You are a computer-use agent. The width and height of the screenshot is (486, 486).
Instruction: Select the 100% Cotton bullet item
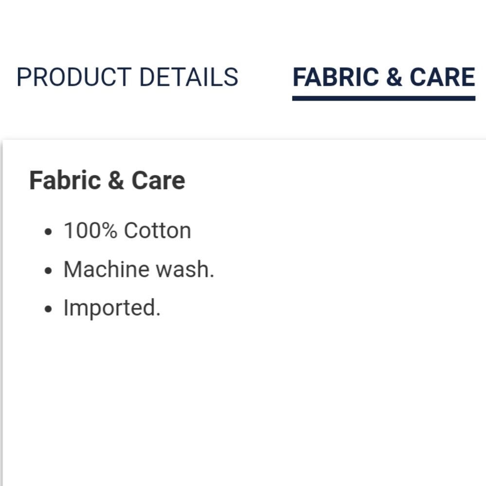[127, 230]
